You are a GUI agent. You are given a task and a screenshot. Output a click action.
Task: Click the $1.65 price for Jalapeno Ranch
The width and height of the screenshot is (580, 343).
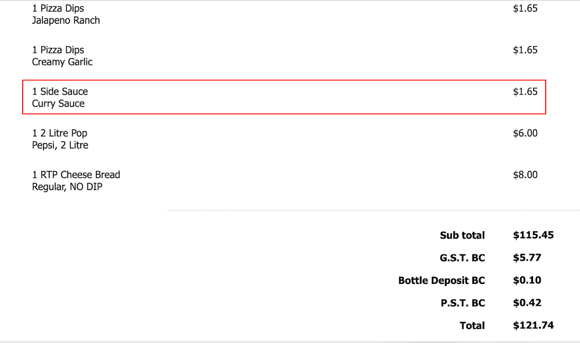pyautogui.click(x=525, y=8)
